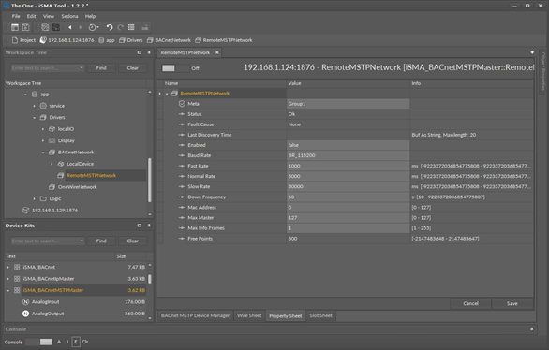This screenshot has width=549, height=350.
Task: Collapse the app tree node
Action: 25,95
